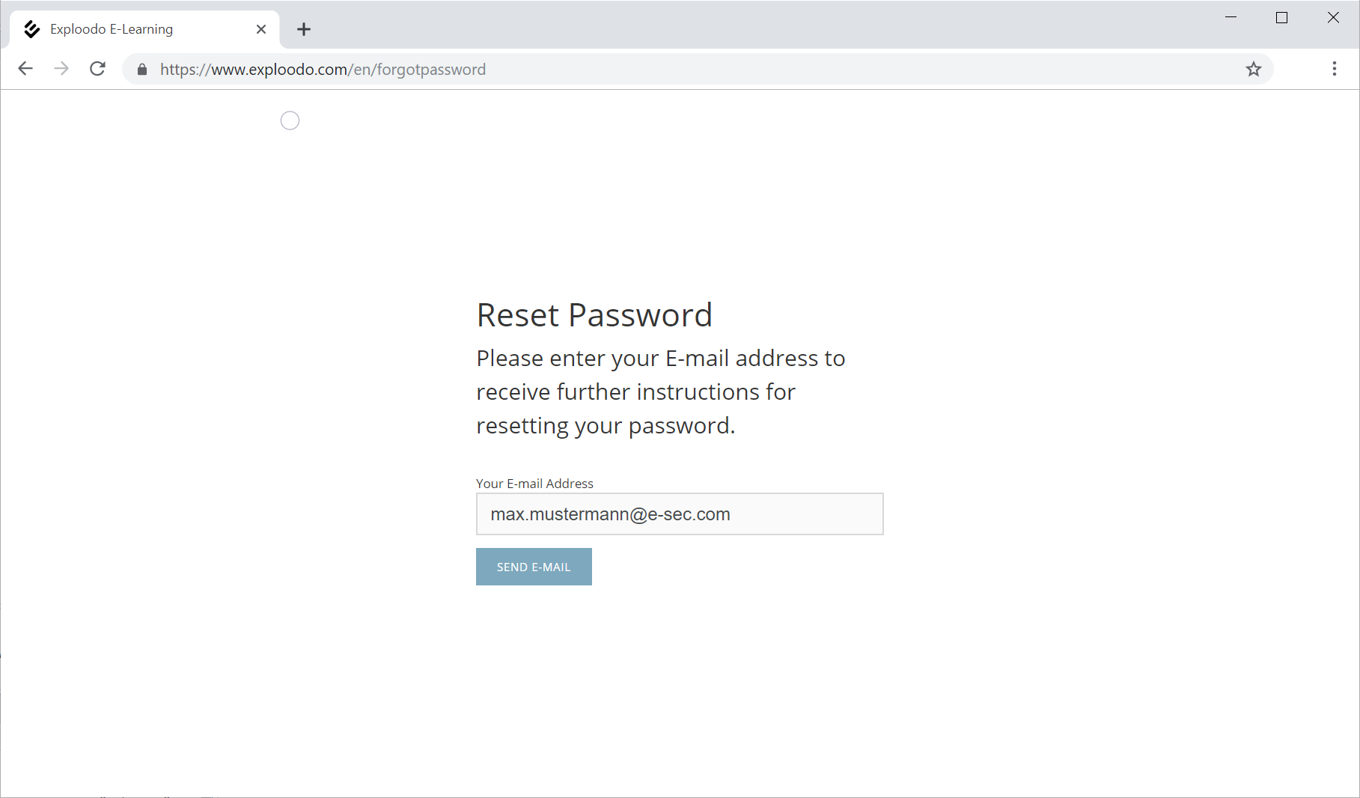View site info via padlock icon

click(142, 70)
